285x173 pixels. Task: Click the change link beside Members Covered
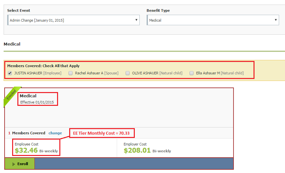point(55,133)
